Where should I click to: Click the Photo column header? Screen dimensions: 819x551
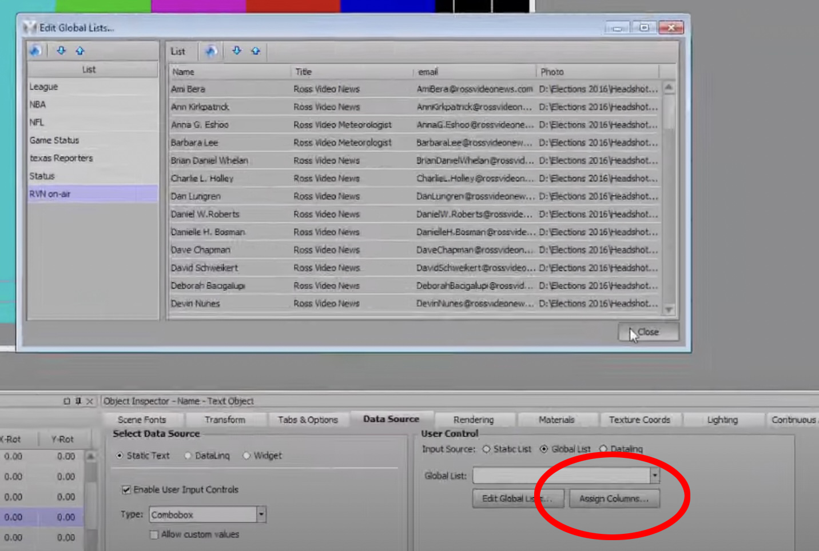[x=598, y=72]
